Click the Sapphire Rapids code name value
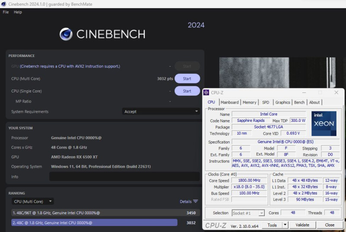 tap(251, 121)
